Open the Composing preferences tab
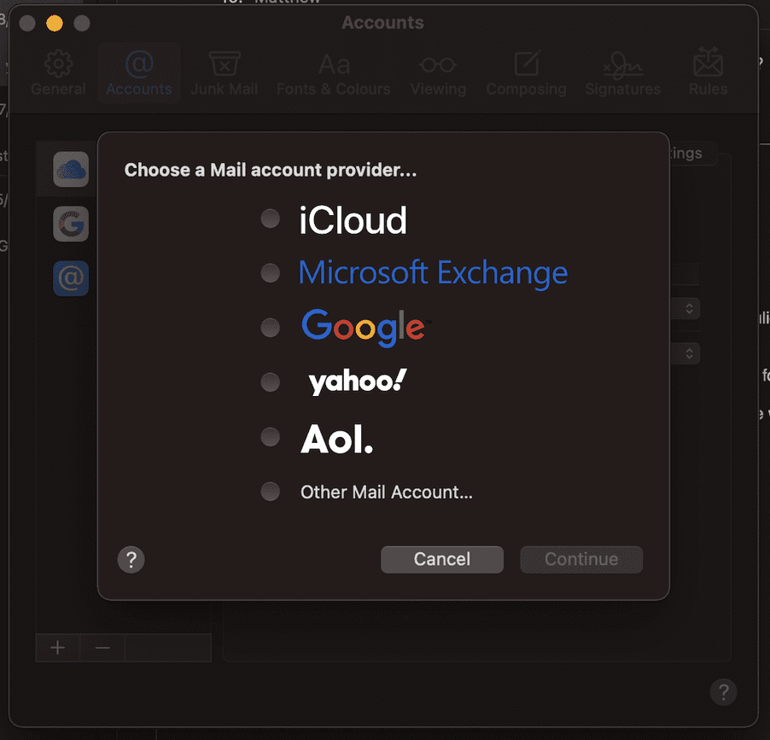The width and height of the screenshot is (770, 740). click(527, 73)
